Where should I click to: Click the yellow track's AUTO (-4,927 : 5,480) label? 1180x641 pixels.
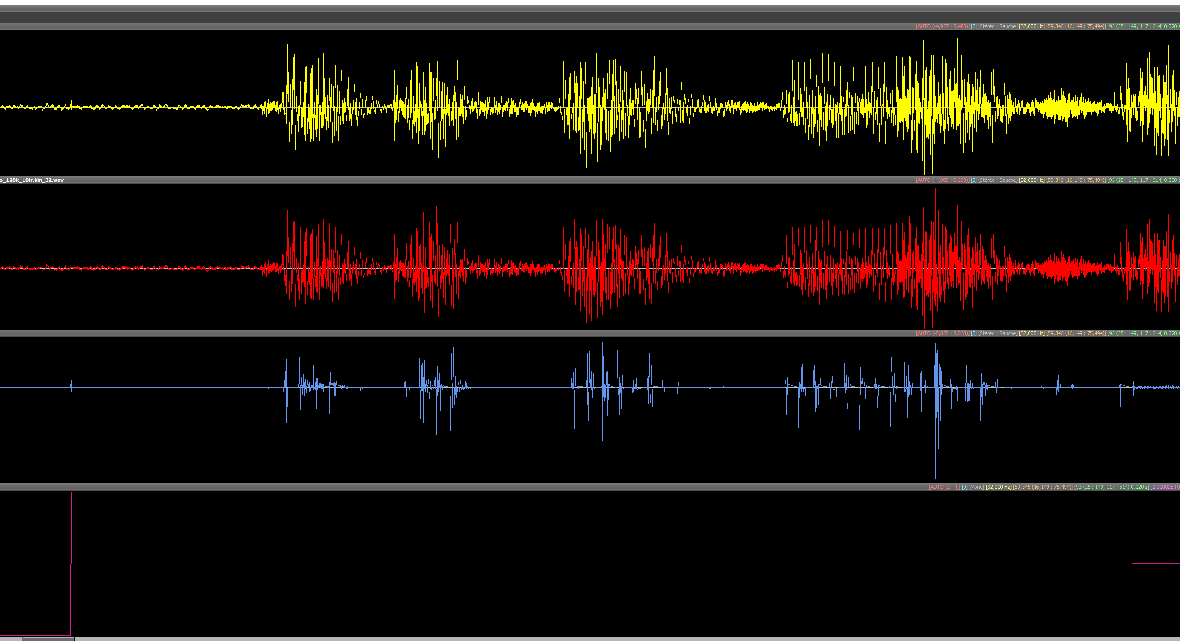pos(942,26)
